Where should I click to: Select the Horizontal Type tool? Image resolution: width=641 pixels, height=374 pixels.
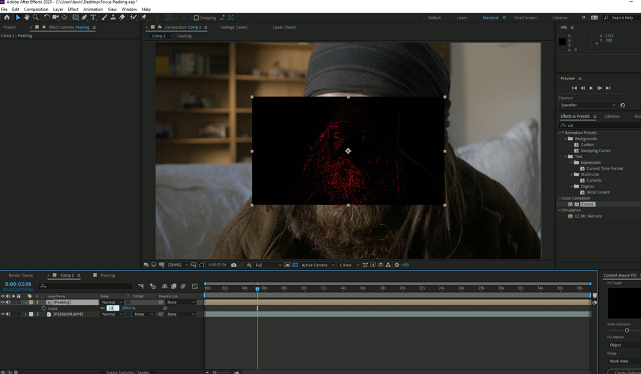[x=93, y=17]
